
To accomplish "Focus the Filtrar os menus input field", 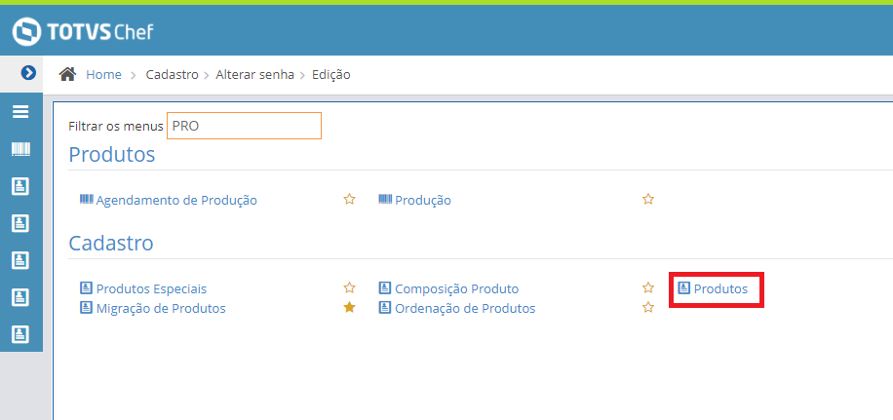I will (x=244, y=126).
